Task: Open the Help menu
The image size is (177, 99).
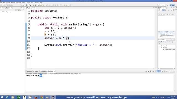Action: [x=41, y=3]
